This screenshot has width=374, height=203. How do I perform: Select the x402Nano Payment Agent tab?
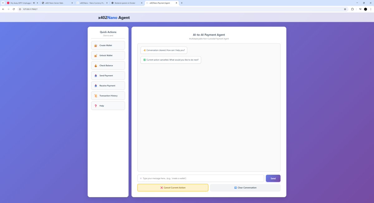coord(161,3)
